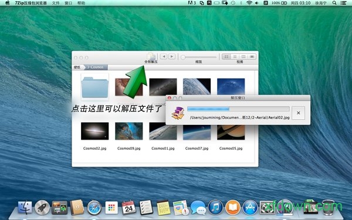
Task: Open Launchpad from the Dock
Action: click(x=42, y=208)
